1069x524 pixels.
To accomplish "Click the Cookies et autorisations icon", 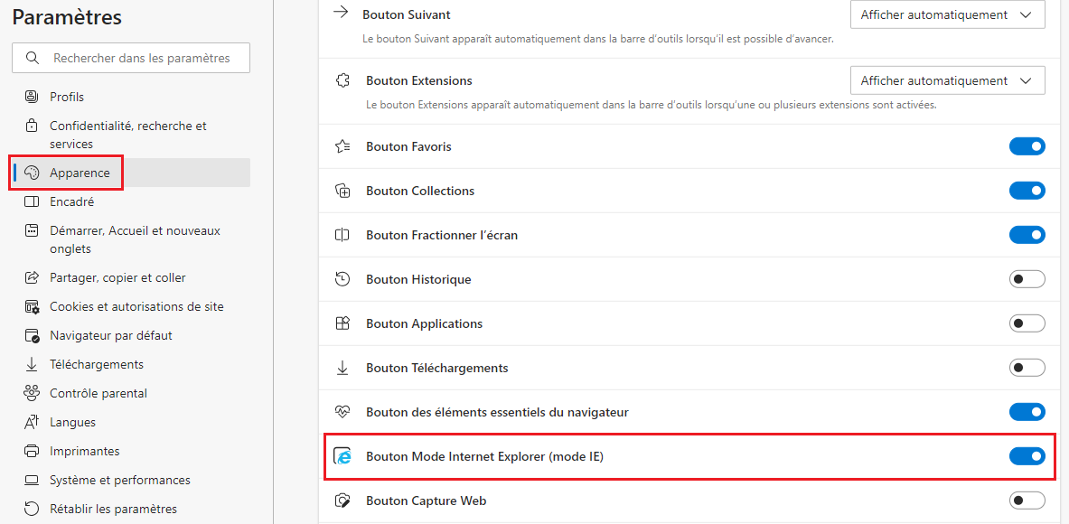I will point(32,306).
